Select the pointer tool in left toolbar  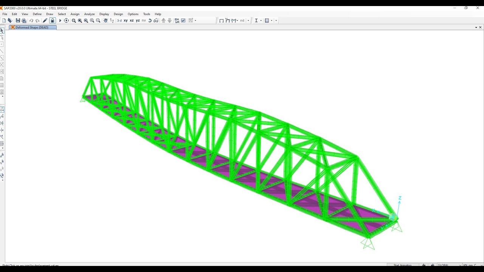(x=2, y=31)
